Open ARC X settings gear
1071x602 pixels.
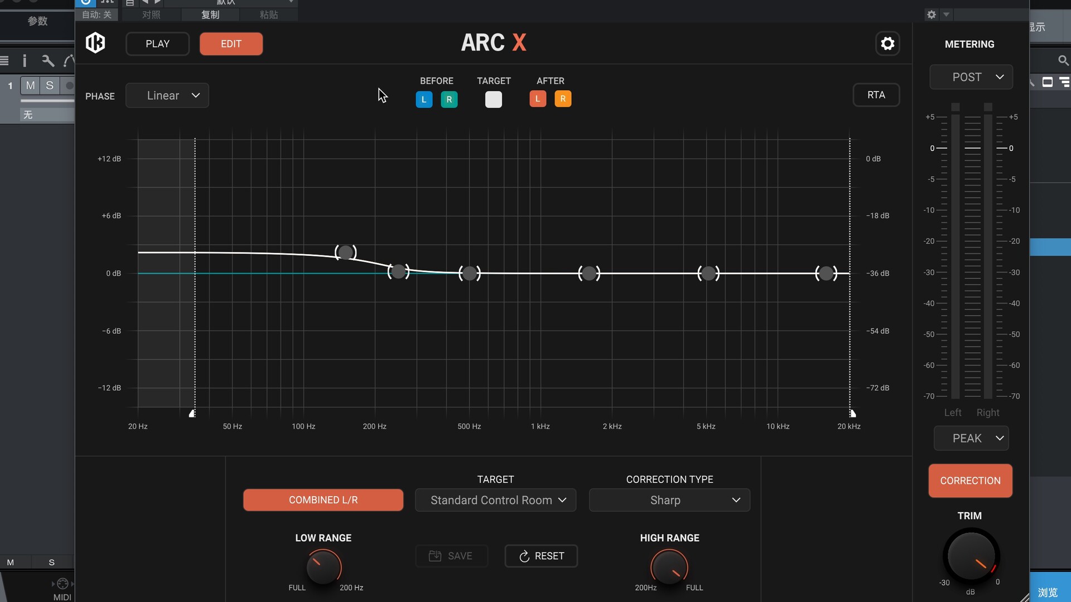[887, 43]
